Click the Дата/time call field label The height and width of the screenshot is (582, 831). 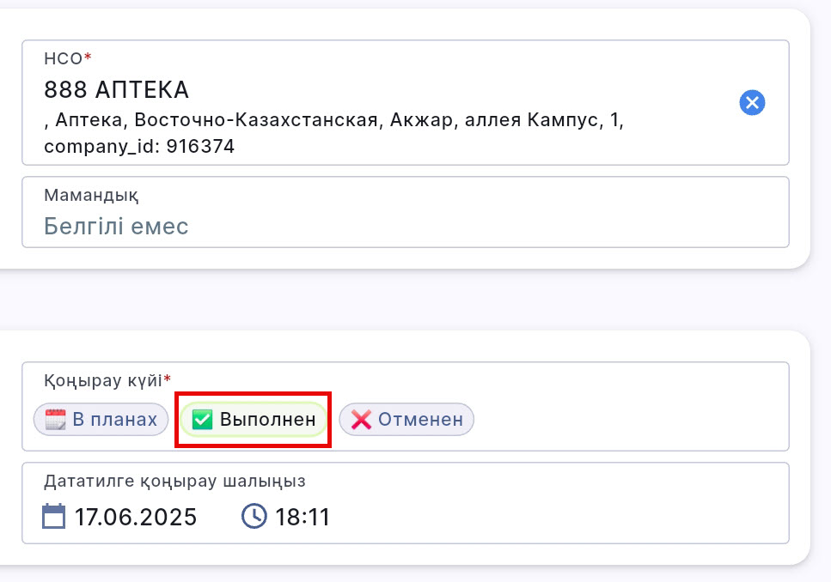point(174,481)
